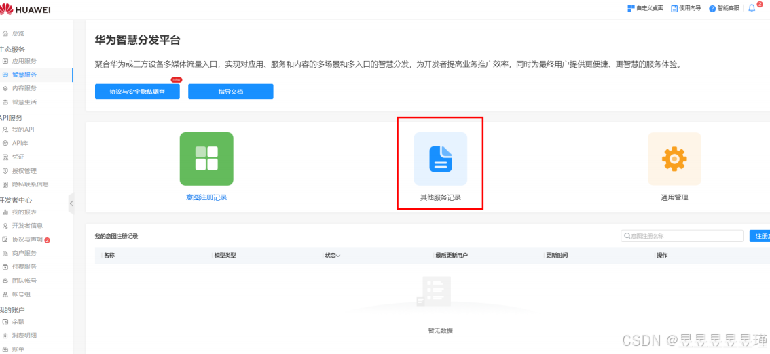Click the 协议与声明 sidebar icon
The height and width of the screenshot is (354, 770).
5,239
